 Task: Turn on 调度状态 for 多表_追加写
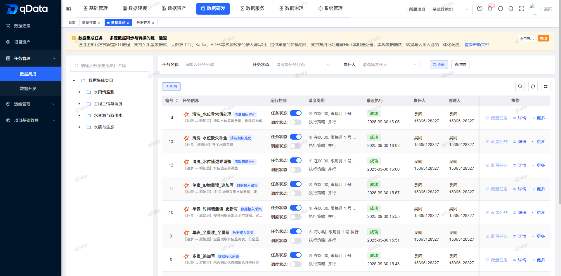point(295,264)
